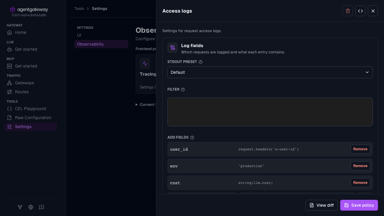
Task: Click the Tracing pulse icon card
Action: (x=145, y=64)
